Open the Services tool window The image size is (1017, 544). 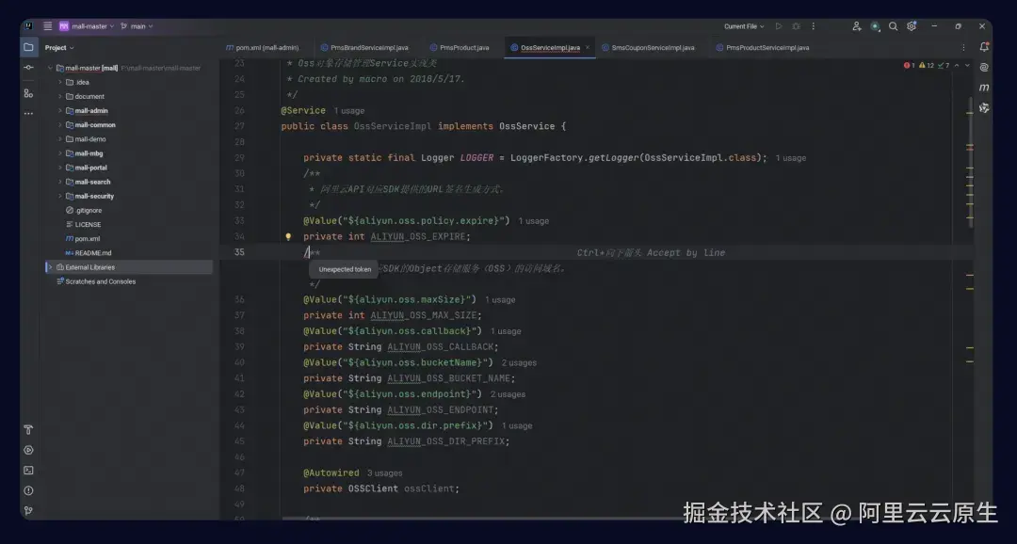click(x=28, y=450)
